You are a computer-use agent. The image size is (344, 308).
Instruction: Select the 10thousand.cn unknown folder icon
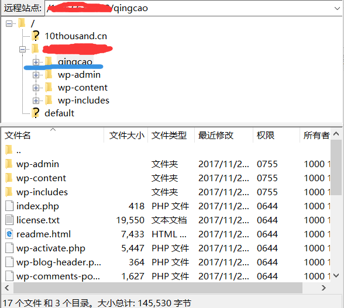(35, 36)
